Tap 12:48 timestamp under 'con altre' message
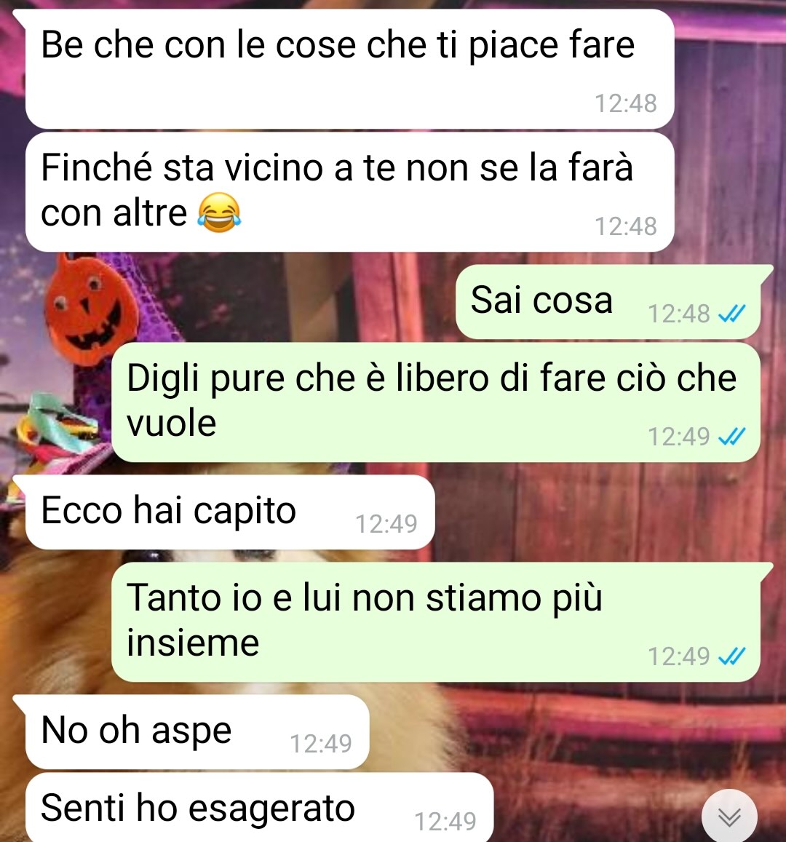 [x=625, y=226]
